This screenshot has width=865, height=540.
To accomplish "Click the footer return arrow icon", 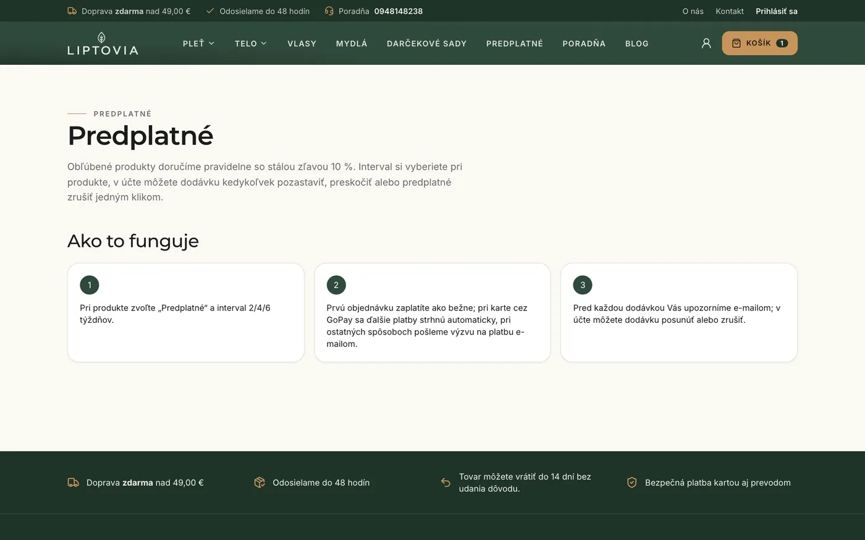I will coord(445,483).
